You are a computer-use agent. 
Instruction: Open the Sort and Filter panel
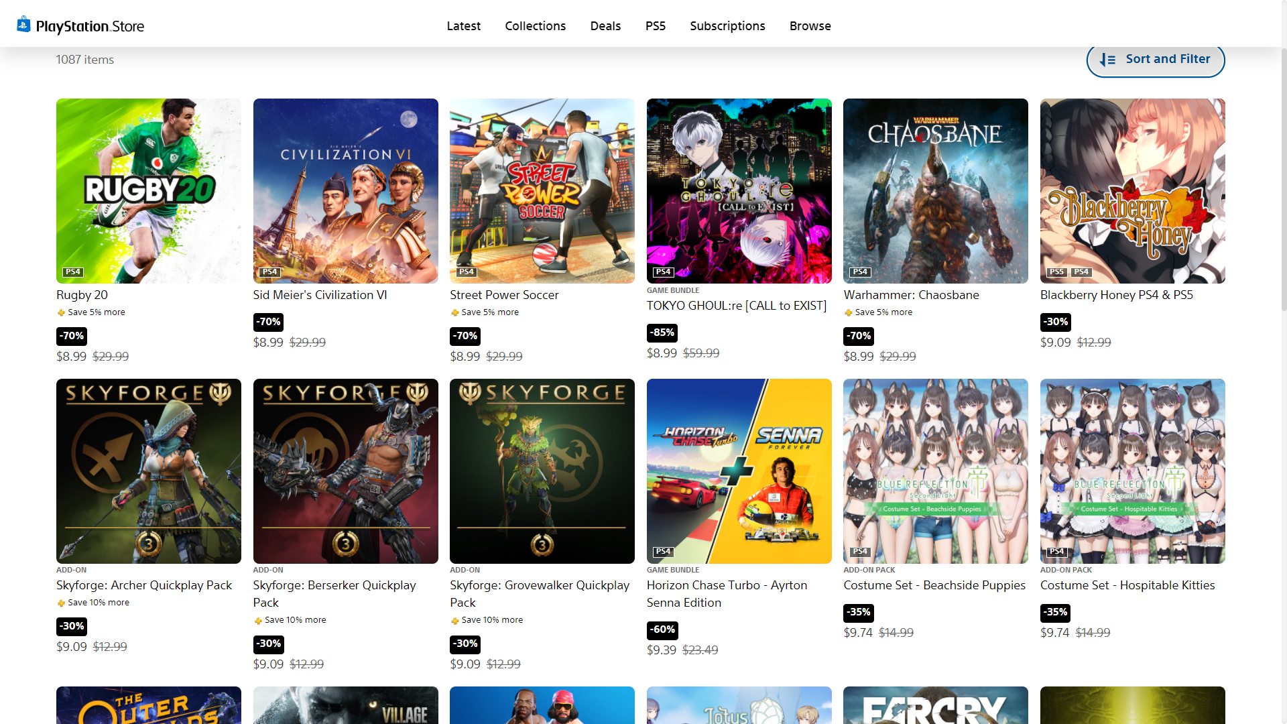pyautogui.click(x=1155, y=60)
